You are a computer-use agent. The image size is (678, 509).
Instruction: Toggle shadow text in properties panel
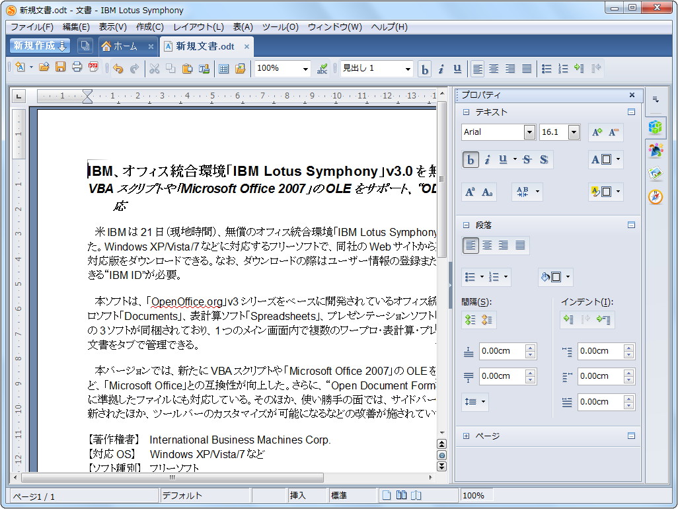544,160
